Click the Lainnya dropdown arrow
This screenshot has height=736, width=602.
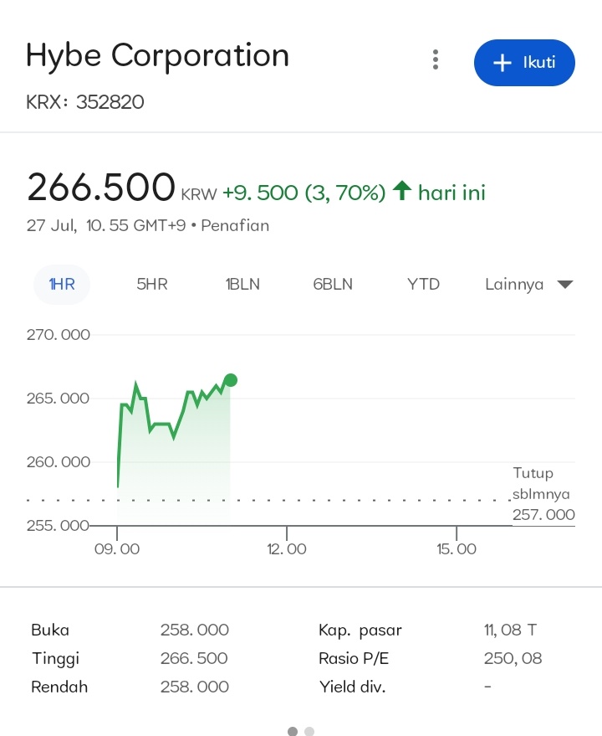(x=565, y=285)
